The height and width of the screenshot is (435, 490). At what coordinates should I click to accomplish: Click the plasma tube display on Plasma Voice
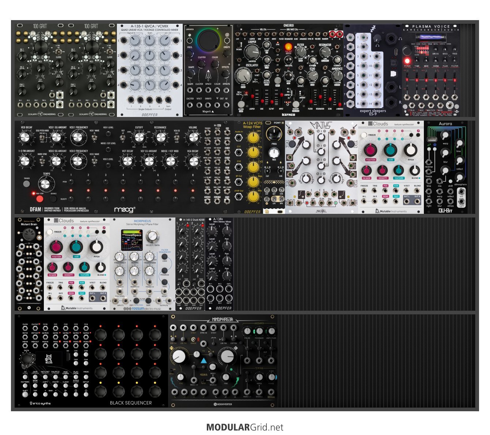(x=431, y=38)
